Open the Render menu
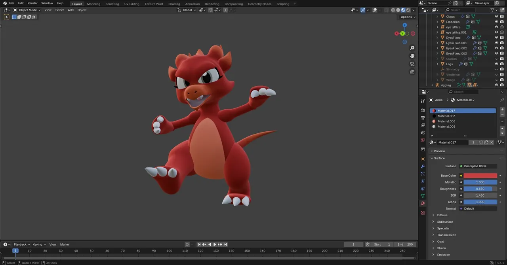Image resolution: width=507 pixels, height=265 pixels. [32, 3]
